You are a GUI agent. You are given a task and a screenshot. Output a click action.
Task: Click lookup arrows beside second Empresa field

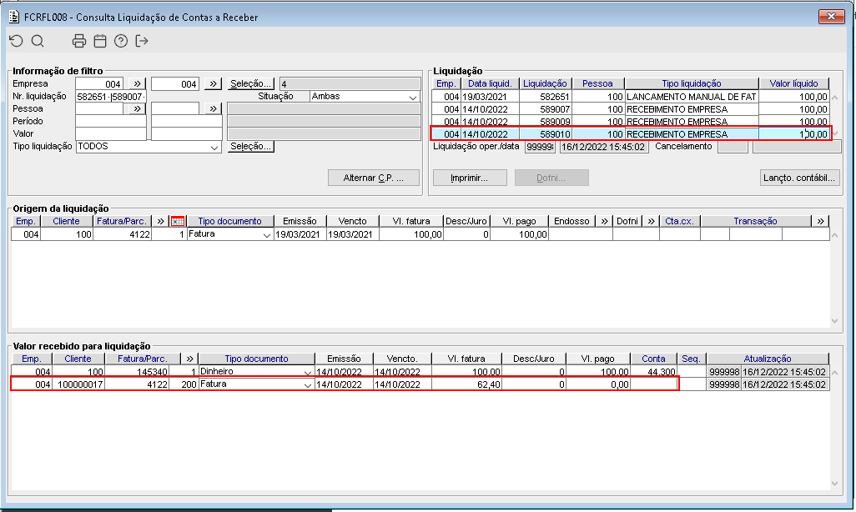[x=213, y=83]
